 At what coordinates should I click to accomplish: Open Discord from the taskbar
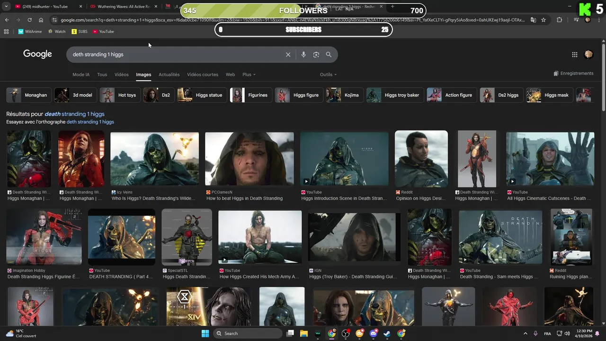pyautogui.click(x=374, y=333)
